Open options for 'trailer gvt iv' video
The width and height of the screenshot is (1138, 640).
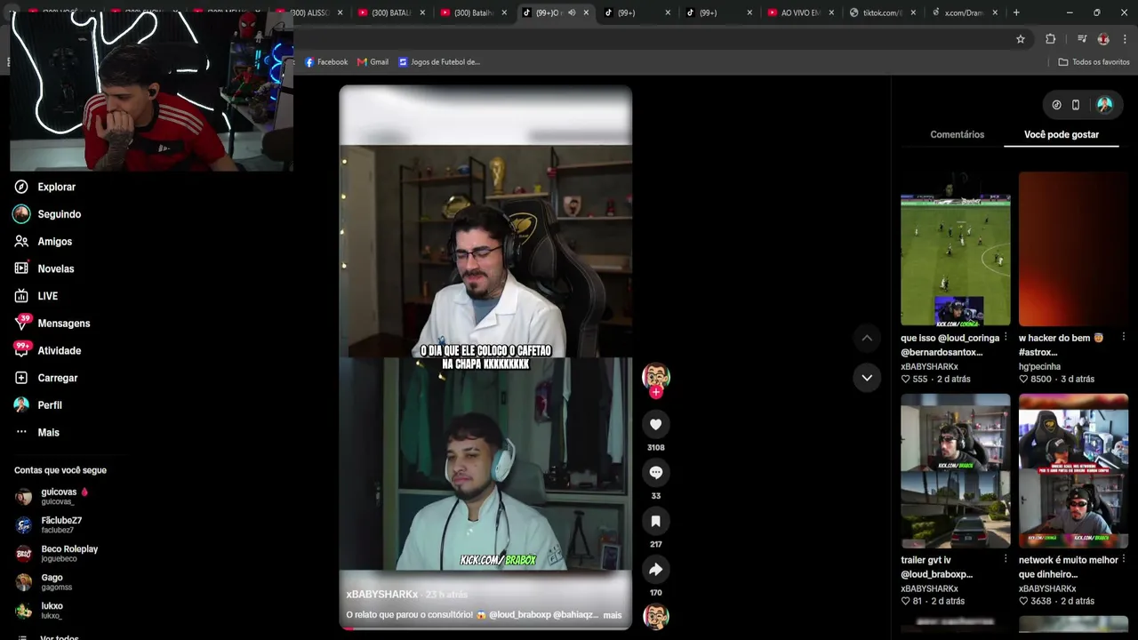point(1006,560)
